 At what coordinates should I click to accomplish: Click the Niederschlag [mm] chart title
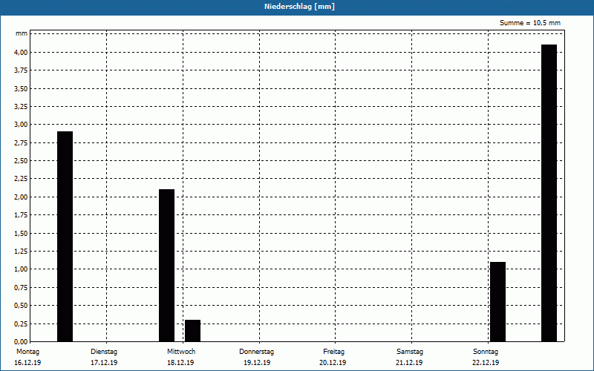(299, 7)
